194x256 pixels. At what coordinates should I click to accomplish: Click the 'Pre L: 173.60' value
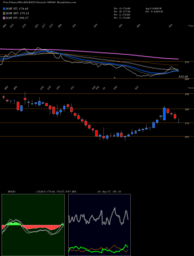pos(122,15)
